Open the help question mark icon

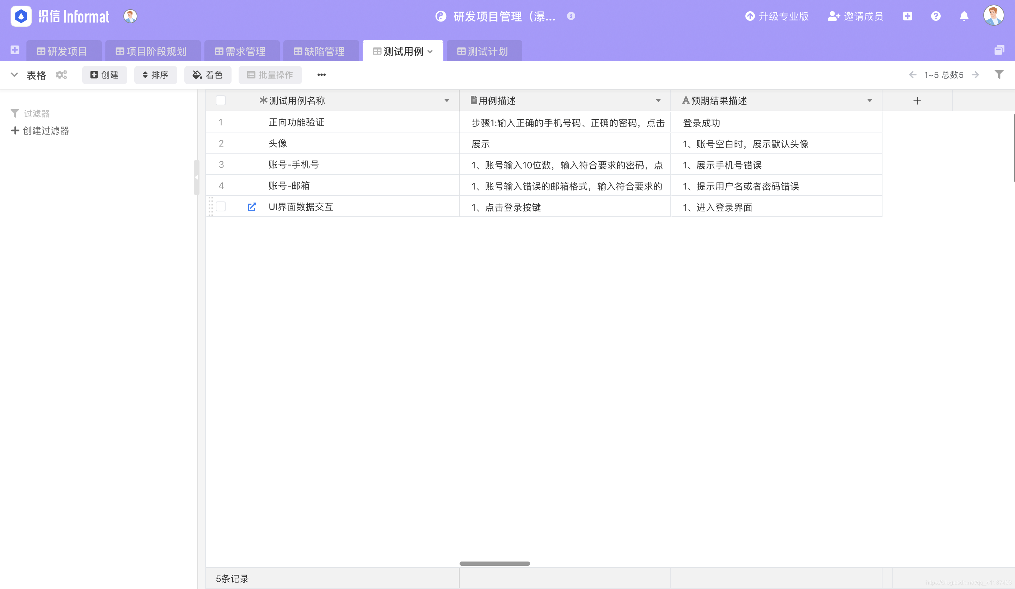tap(936, 16)
